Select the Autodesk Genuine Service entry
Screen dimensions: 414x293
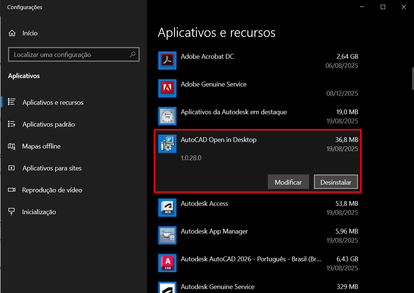(x=217, y=287)
